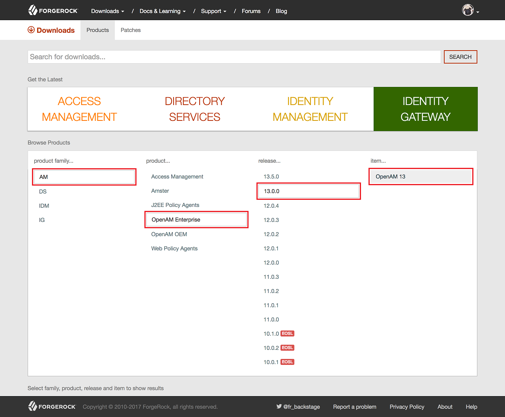Expand the Support dropdown menu
Screen dimensions: 505x417
[x=214, y=11]
